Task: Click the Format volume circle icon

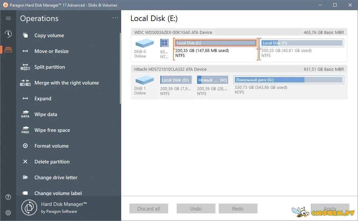Action: [25, 146]
